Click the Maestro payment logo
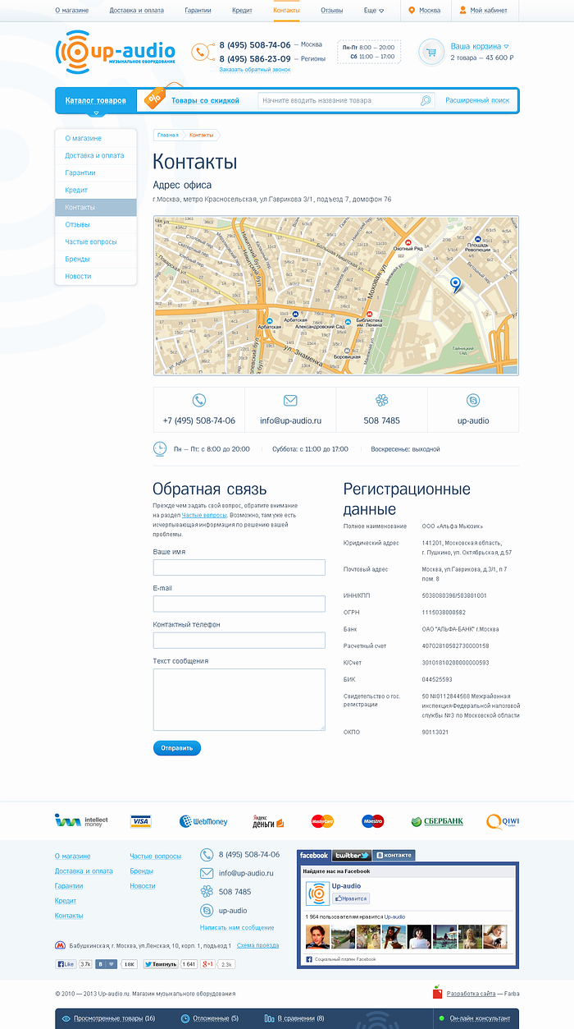The height and width of the screenshot is (1029, 574). [373, 821]
